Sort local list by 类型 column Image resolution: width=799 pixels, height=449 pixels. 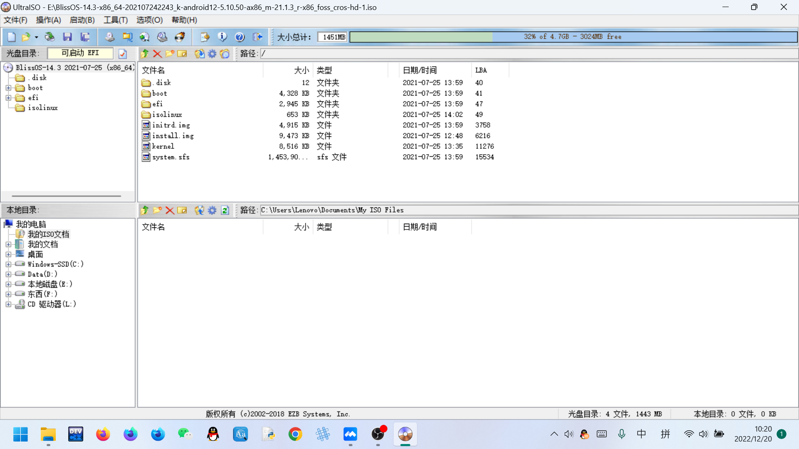click(351, 227)
